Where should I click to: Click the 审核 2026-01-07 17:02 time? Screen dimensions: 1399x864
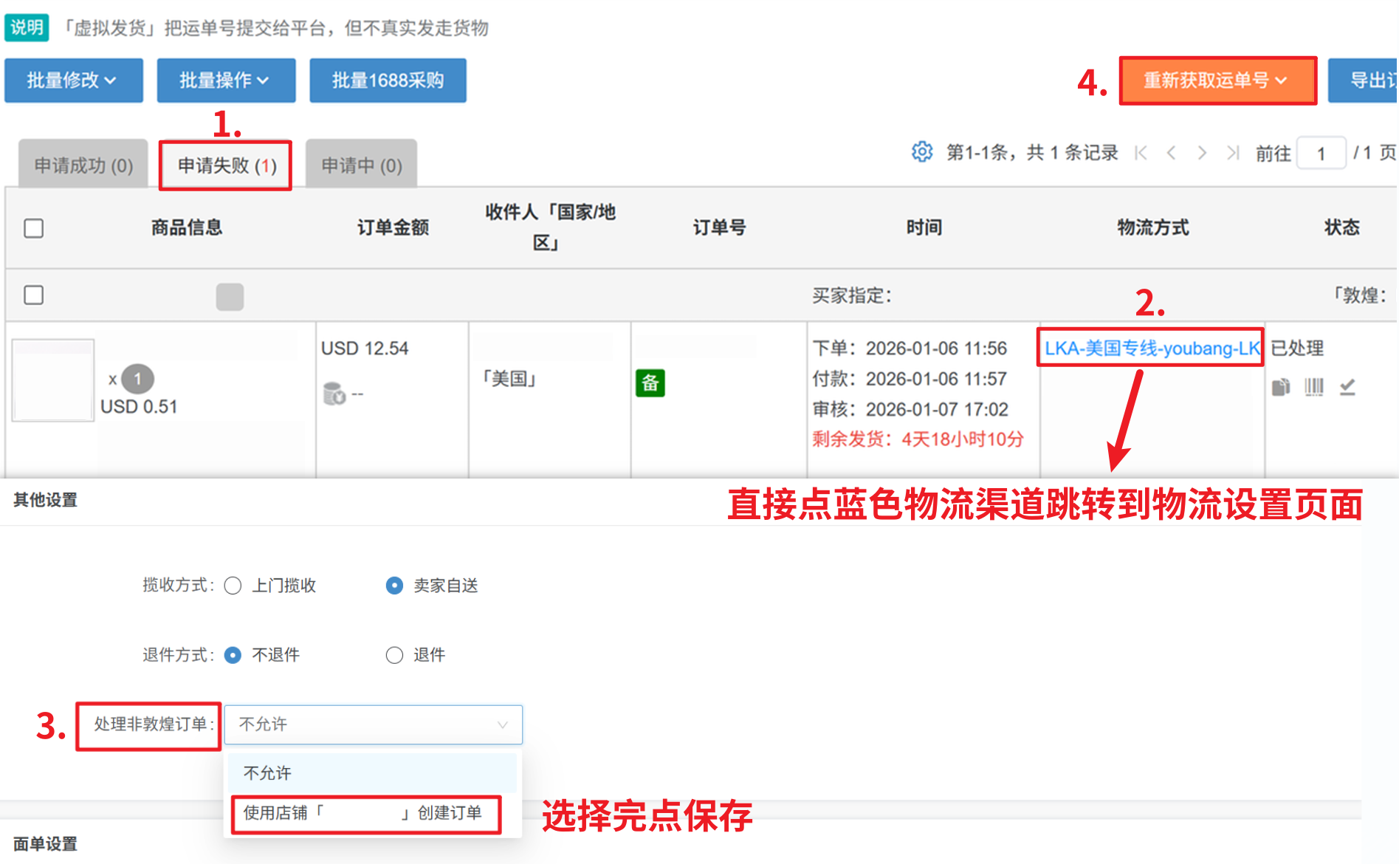(x=910, y=409)
